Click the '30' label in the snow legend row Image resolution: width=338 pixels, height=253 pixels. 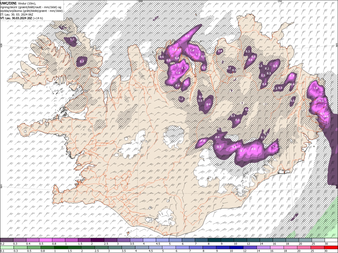(x=326, y=244)
